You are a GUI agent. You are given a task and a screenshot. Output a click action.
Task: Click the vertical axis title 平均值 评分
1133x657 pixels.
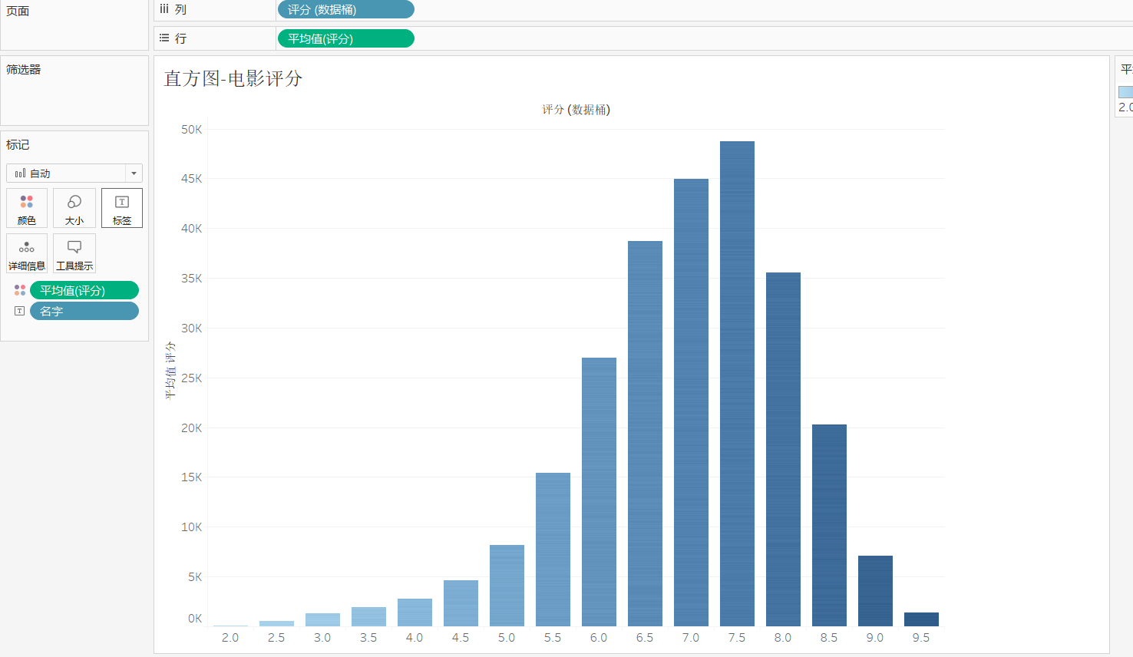pyautogui.click(x=170, y=371)
